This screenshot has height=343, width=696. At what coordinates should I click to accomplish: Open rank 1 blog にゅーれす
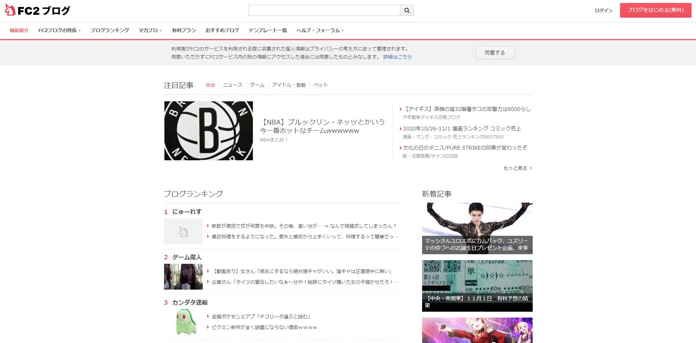[x=187, y=212]
